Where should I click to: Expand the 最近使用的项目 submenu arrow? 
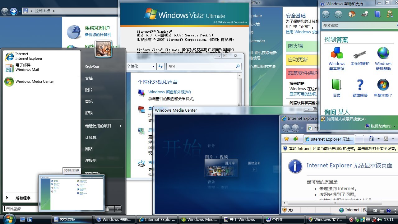click(x=120, y=126)
